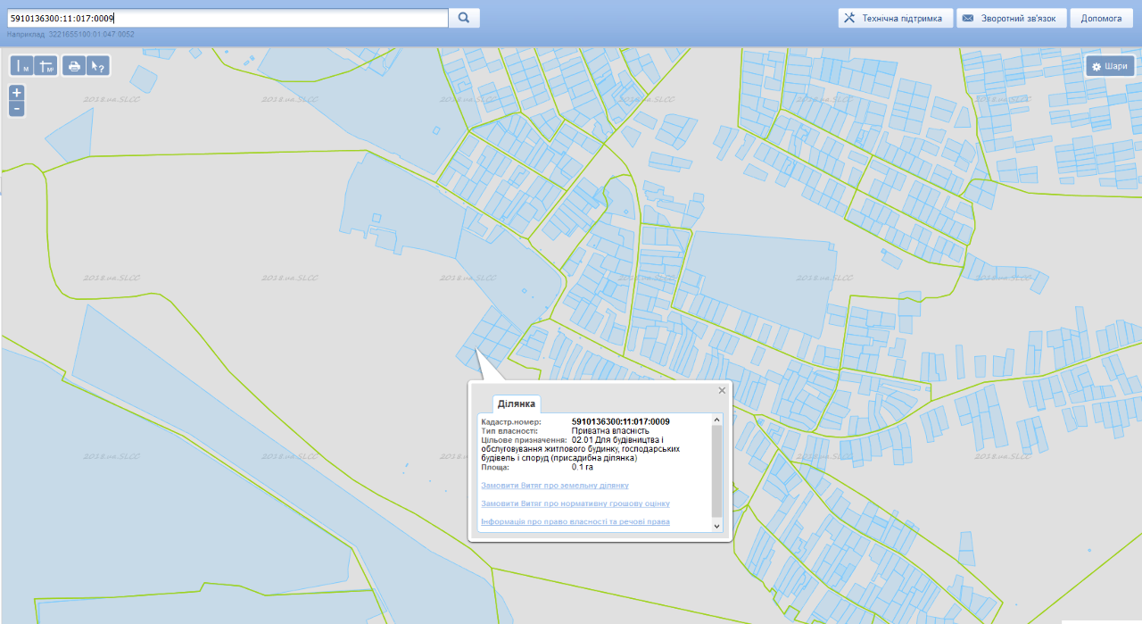1142x624 pixels.
Task: Open Технічна підтримка support page
Action: [895, 18]
